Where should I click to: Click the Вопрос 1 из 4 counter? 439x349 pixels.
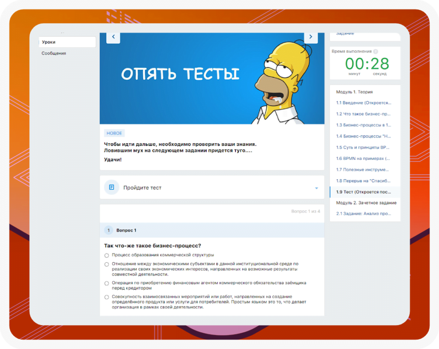(305, 211)
